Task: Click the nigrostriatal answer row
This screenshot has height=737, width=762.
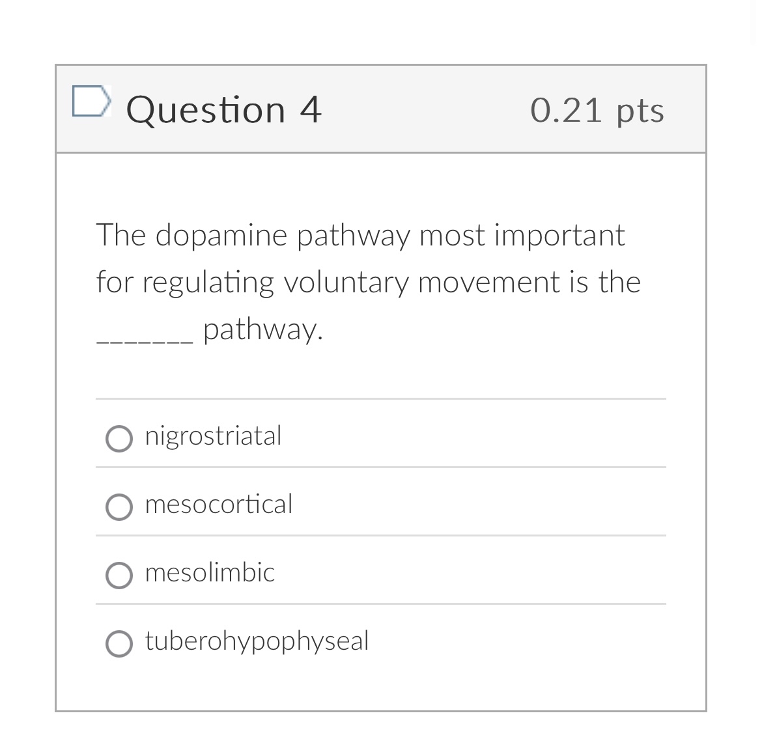Action: point(381,436)
